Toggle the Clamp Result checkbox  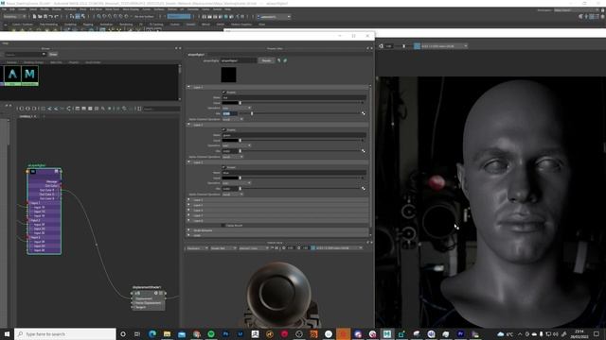pyautogui.click(x=223, y=225)
